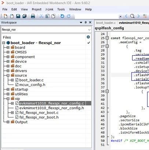Image resolution: width=149 pixels, height=150 pixels.
Task: Click the Replace toolbar icon
Action: pos(145,16)
